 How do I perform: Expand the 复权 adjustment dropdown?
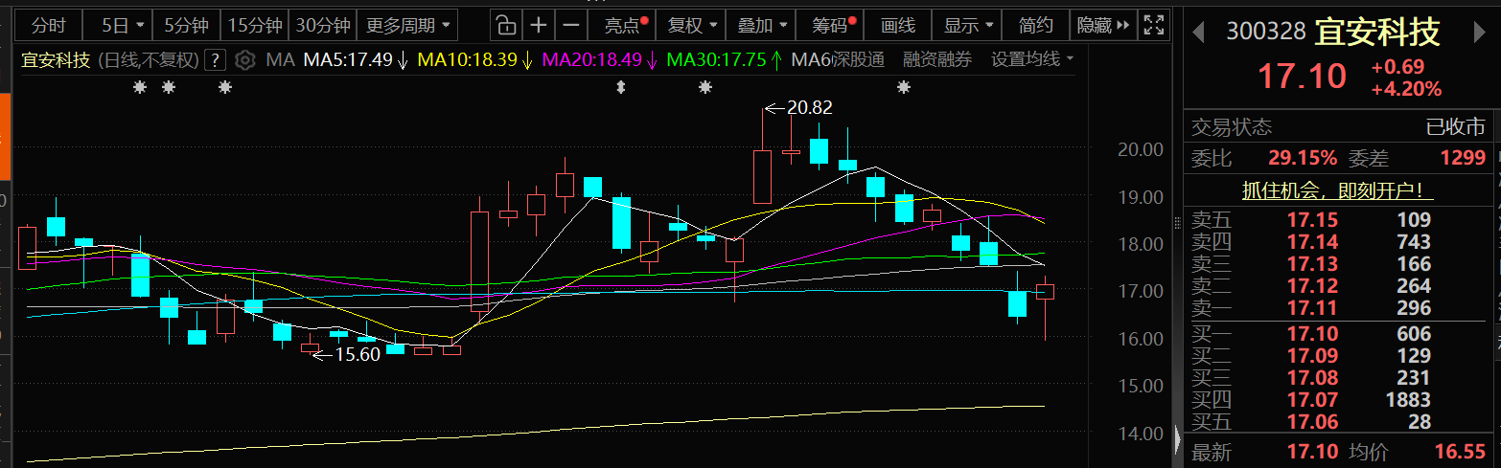tap(691, 25)
